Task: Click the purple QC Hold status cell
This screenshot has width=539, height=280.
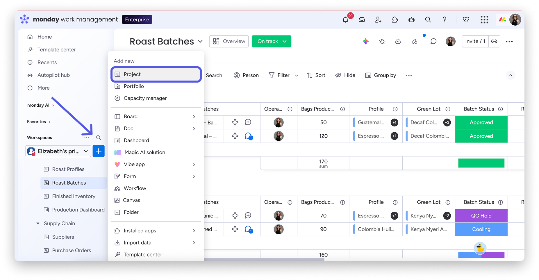Action: pyautogui.click(x=481, y=216)
